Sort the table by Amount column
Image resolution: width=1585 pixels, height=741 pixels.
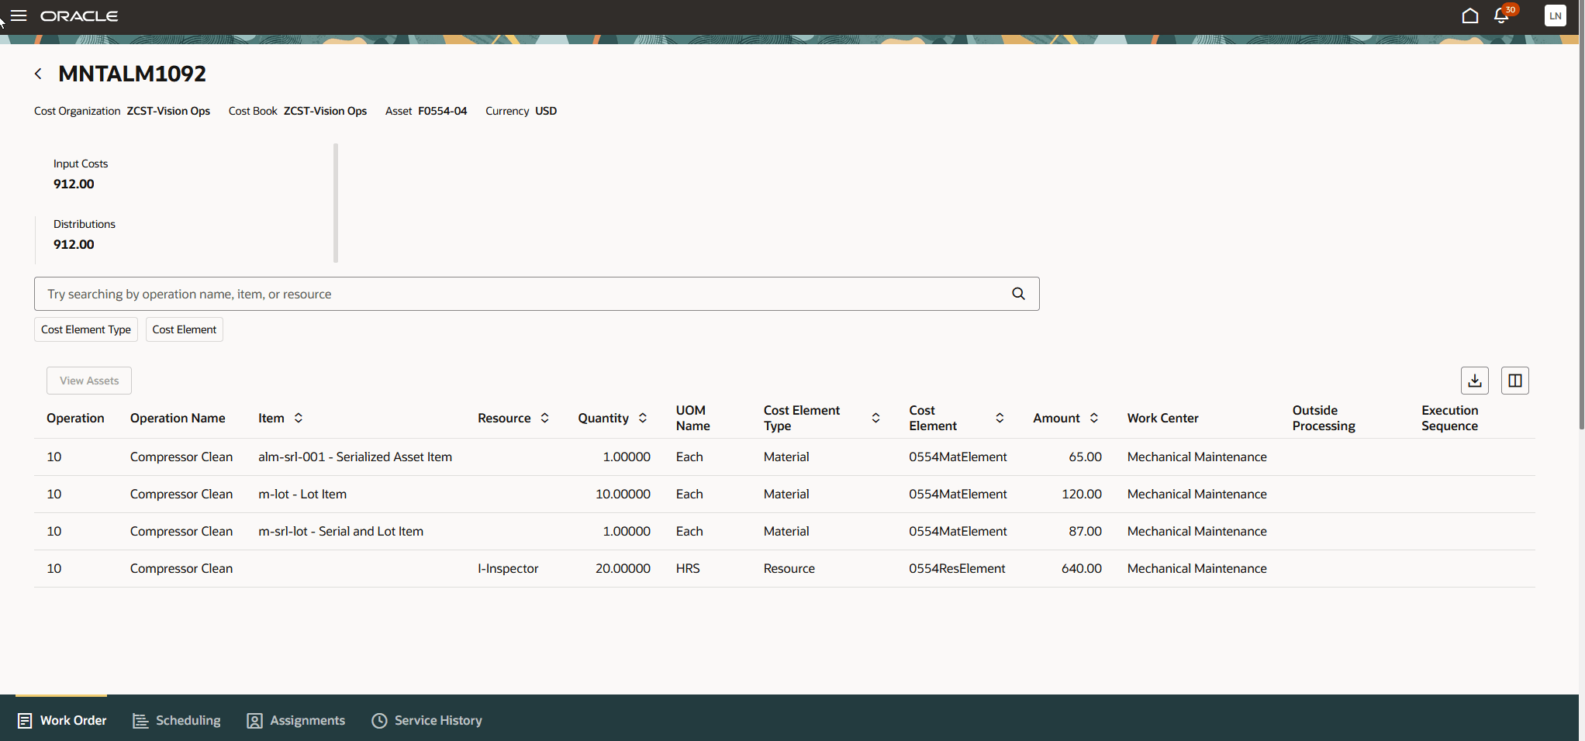click(x=1094, y=418)
